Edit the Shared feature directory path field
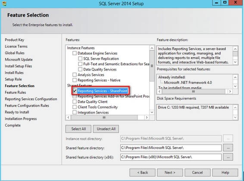Screen dimensions: 244x181 [x=171, y=148]
